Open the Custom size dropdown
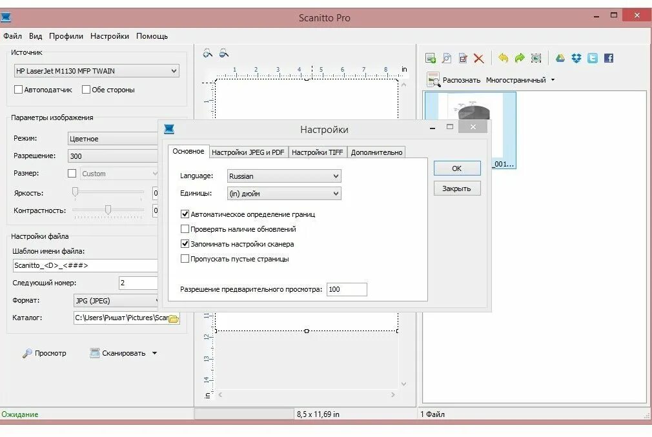The image size is (652, 437). pyautogui.click(x=119, y=174)
